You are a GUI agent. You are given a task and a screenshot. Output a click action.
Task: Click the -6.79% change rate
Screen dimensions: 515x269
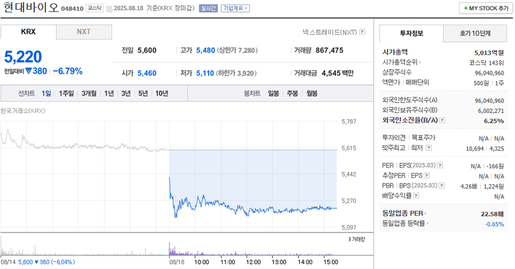pos(68,71)
